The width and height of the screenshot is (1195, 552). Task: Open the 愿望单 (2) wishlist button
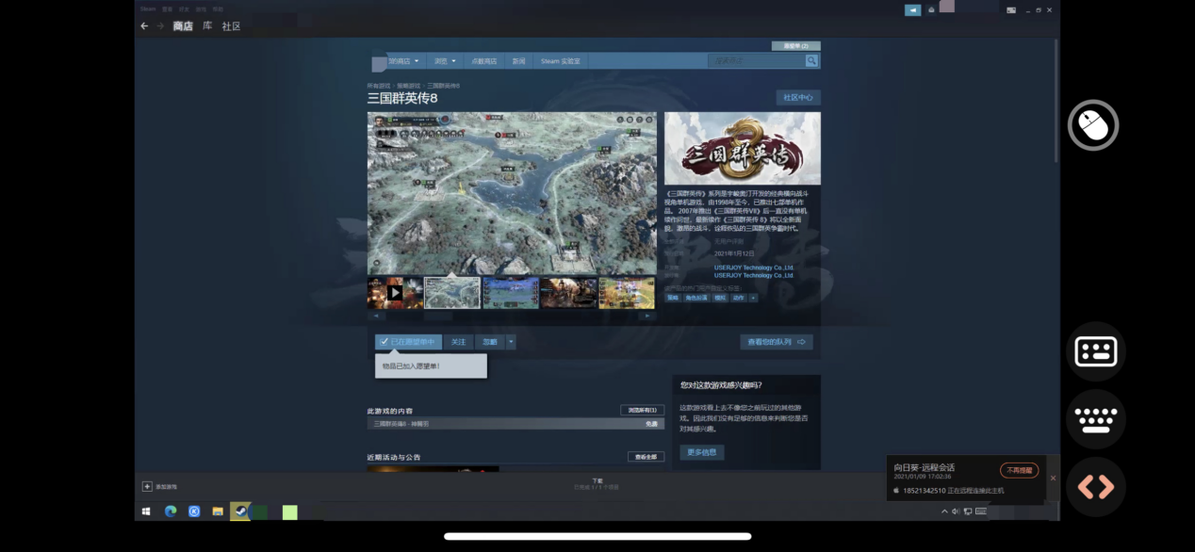click(795, 45)
